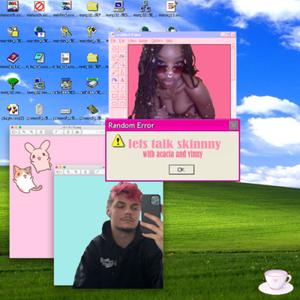Viewport: 300px width, 300px height.
Task: Open the File menu in Paint
Action: pyautogui.click(x=113, y=40)
